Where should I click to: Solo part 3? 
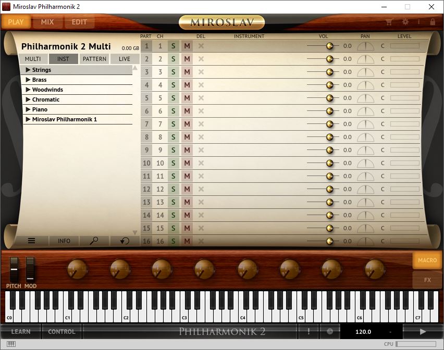click(x=174, y=72)
